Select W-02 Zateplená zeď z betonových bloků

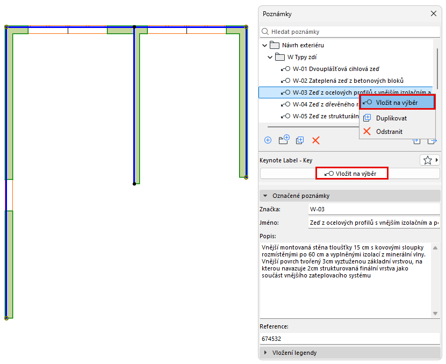348,81
